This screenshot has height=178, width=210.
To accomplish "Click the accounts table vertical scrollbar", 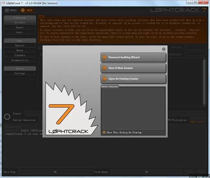I will pos(204,82).
